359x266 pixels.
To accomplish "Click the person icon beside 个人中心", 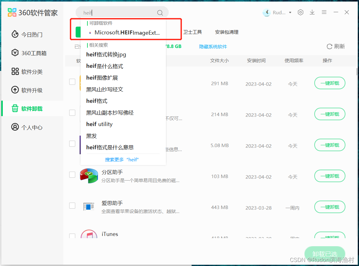I will (15, 127).
